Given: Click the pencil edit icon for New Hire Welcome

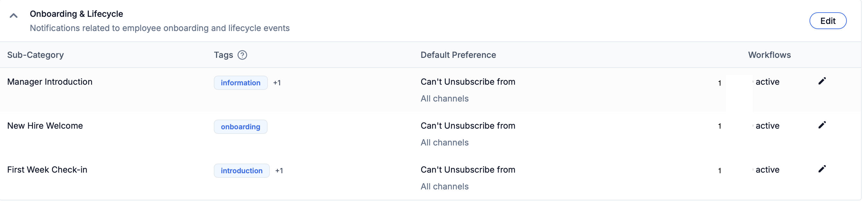Looking at the screenshot, I should point(823,125).
